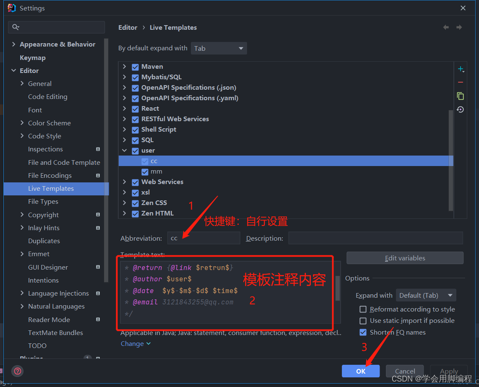Click the Edit variables button
Image resolution: width=479 pixels, height=387 pixels.
[x=405, y=258]
